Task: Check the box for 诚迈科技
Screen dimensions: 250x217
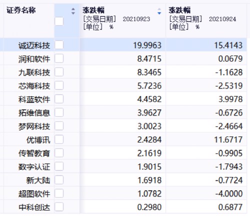Action: point(59,45)
